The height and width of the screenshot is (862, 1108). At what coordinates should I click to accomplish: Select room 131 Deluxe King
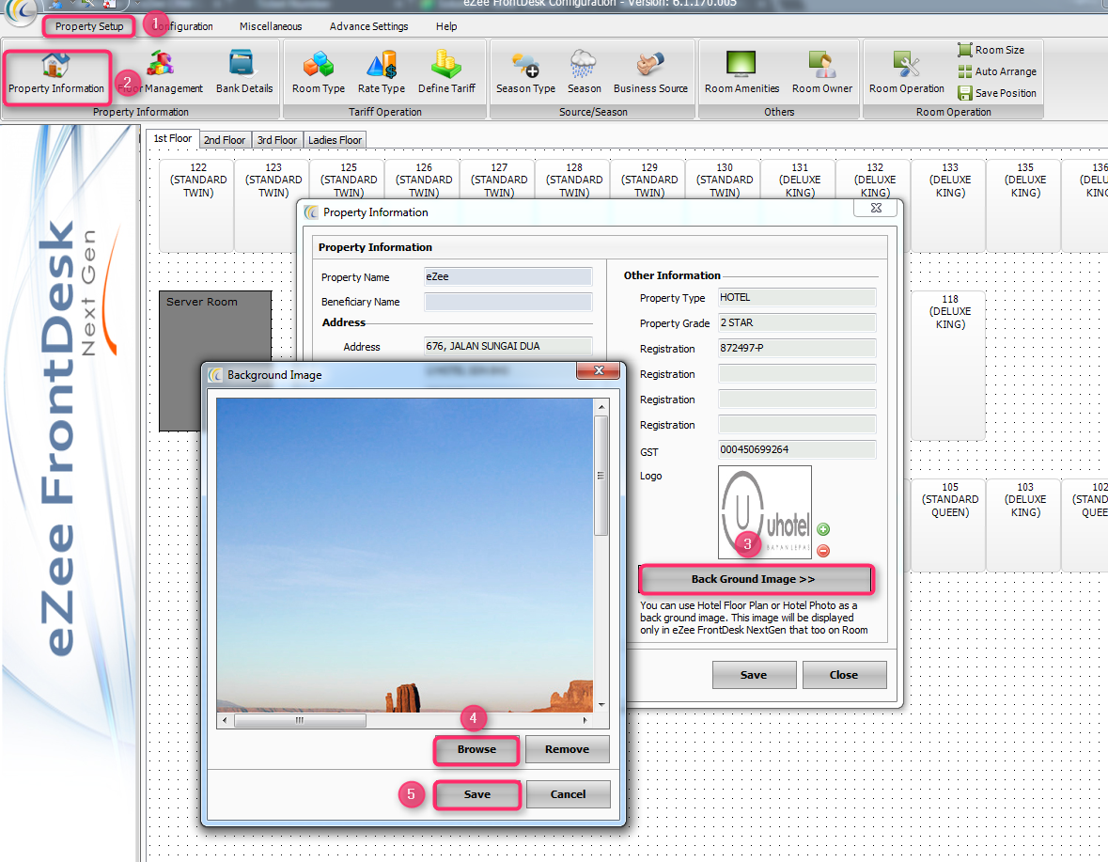pyautogui.click(x=799, y=180)
